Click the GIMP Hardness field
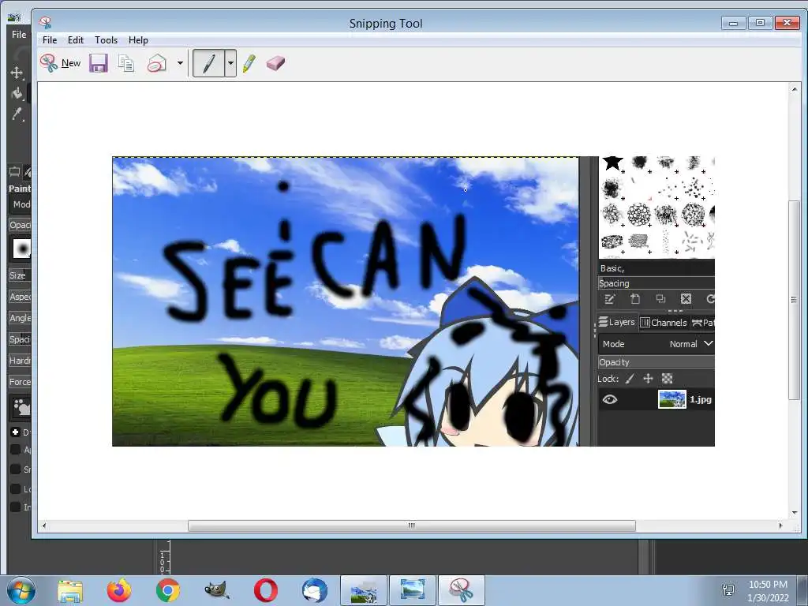Viewport: 808px width, 606px height. [x=20, y=360]
